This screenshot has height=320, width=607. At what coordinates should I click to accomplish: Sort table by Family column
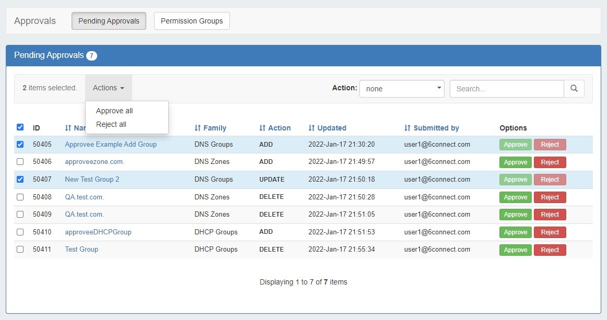[210, 128]
